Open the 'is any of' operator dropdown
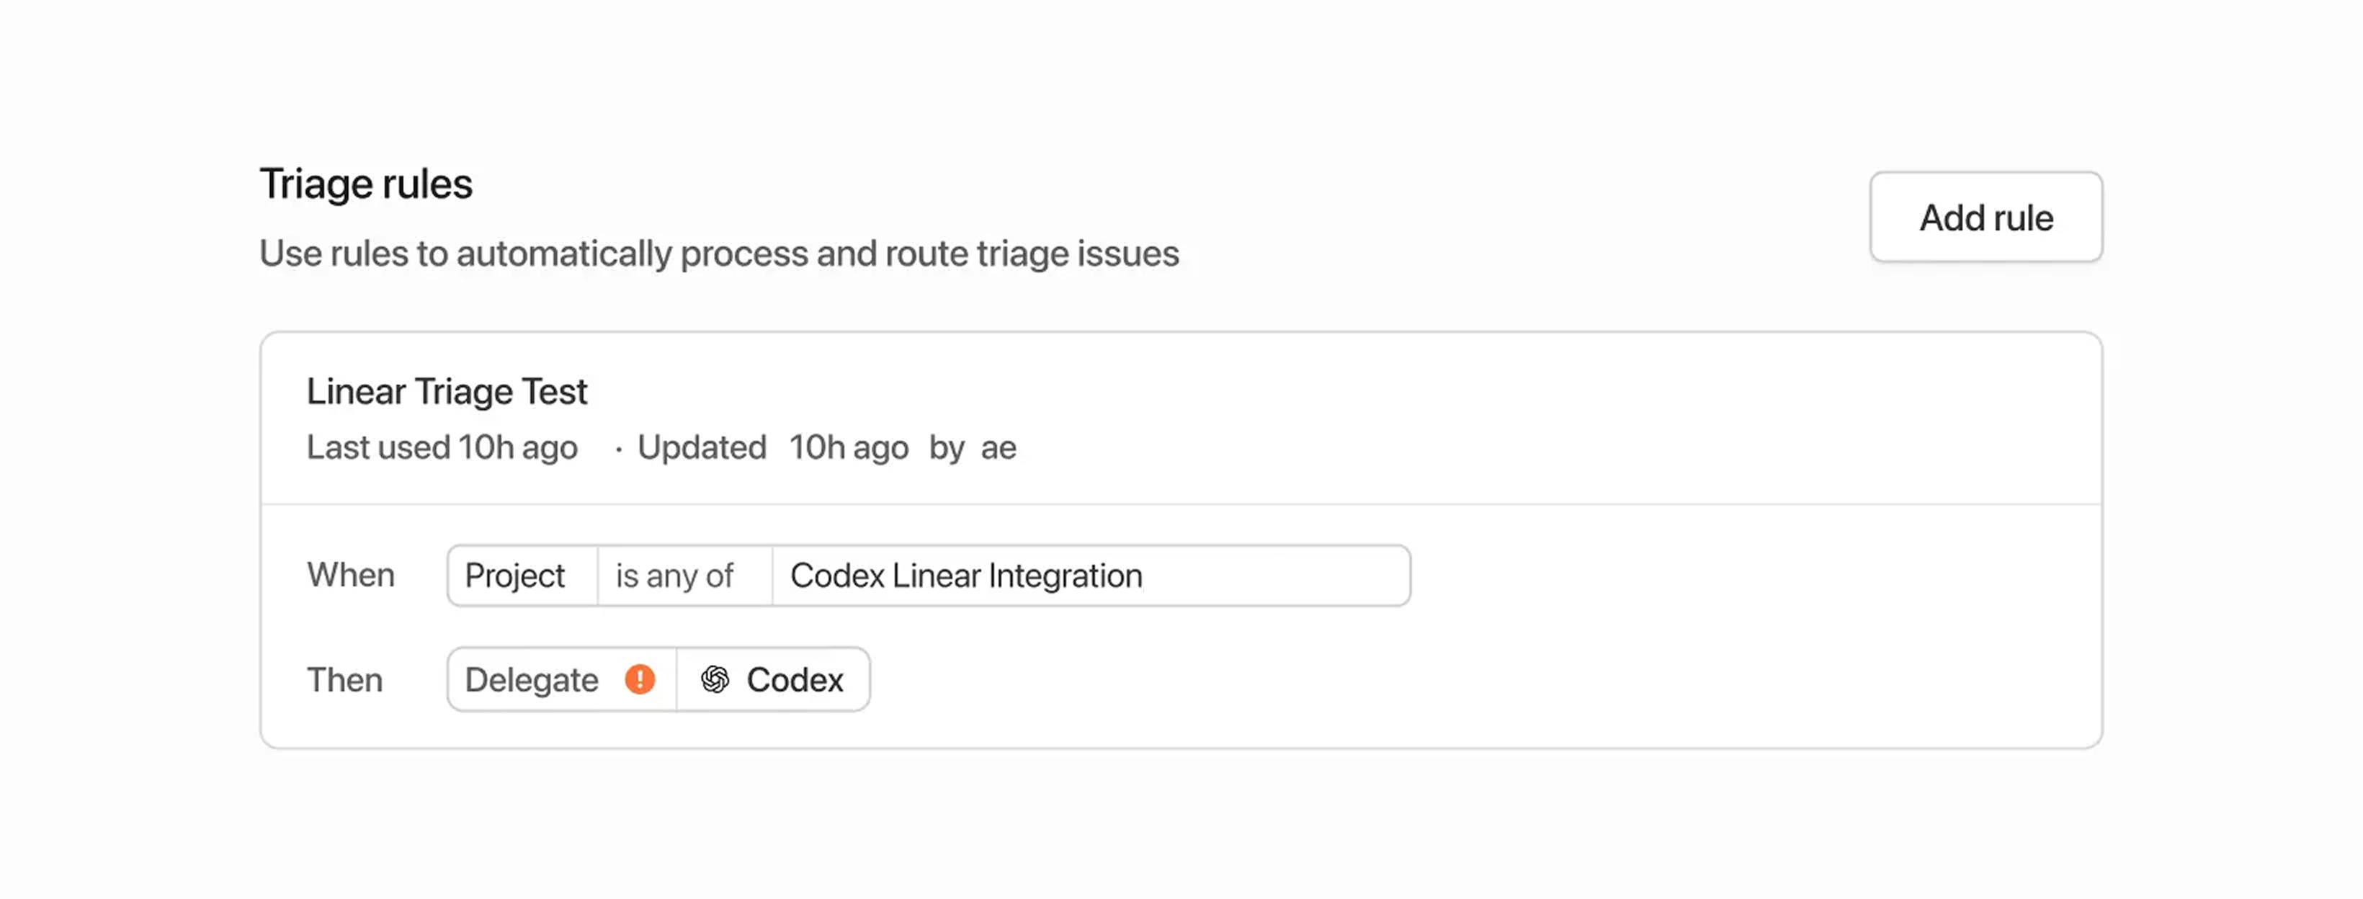 point(675,575)
